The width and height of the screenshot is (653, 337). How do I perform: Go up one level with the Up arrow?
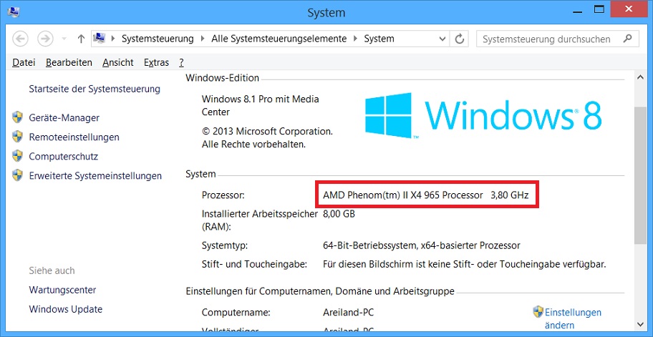[81, 39]
